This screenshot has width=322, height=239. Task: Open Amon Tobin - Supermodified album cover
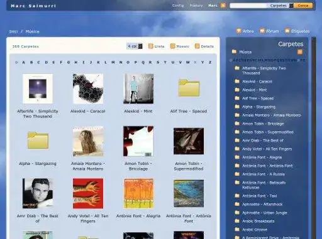[189, 141]
